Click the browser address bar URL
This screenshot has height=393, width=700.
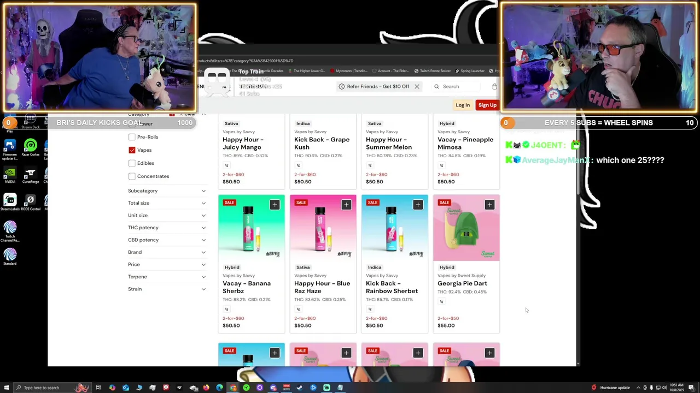[x=246, y=61]
